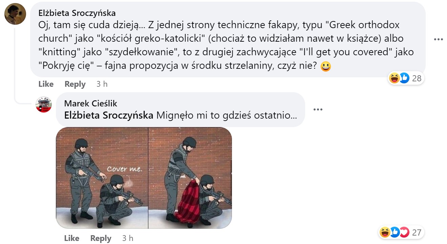View the 27 reactions count
This screenshot has width=447, height=244.
pos(417,232)
